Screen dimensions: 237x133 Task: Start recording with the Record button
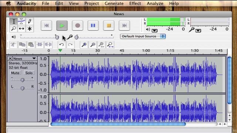click(77, 25)
